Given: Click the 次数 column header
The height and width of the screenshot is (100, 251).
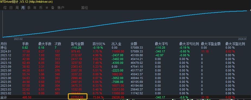Looking at the screenshot, I should point(58,44).
